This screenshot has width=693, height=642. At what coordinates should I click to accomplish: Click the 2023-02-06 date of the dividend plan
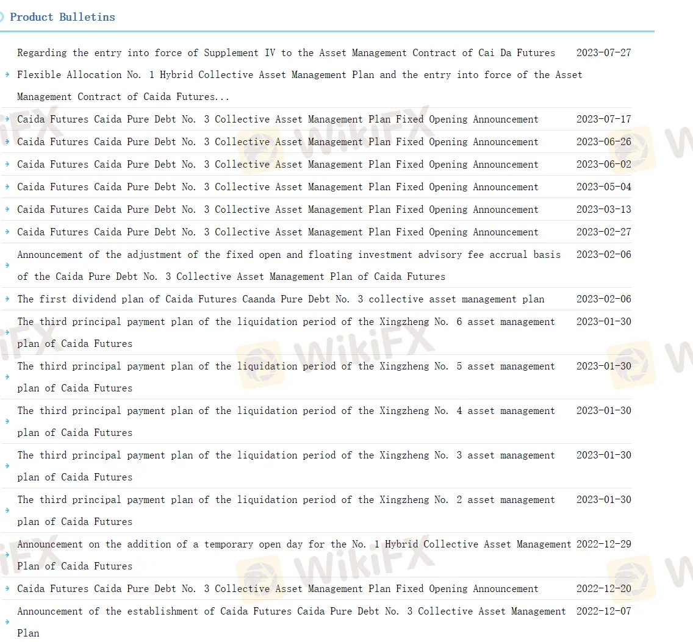(604, 299)
